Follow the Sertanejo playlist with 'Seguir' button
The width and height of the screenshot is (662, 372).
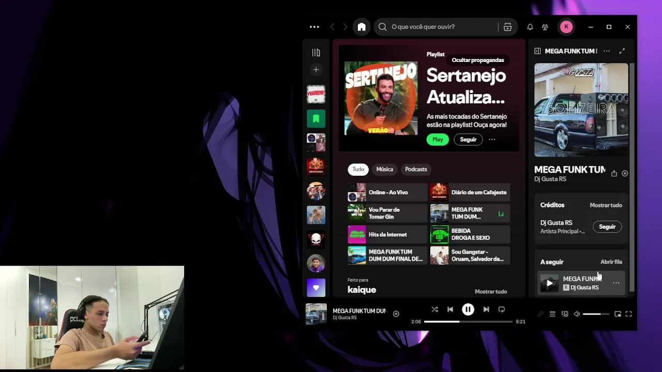pyautogui.click(x=468, y=139)
